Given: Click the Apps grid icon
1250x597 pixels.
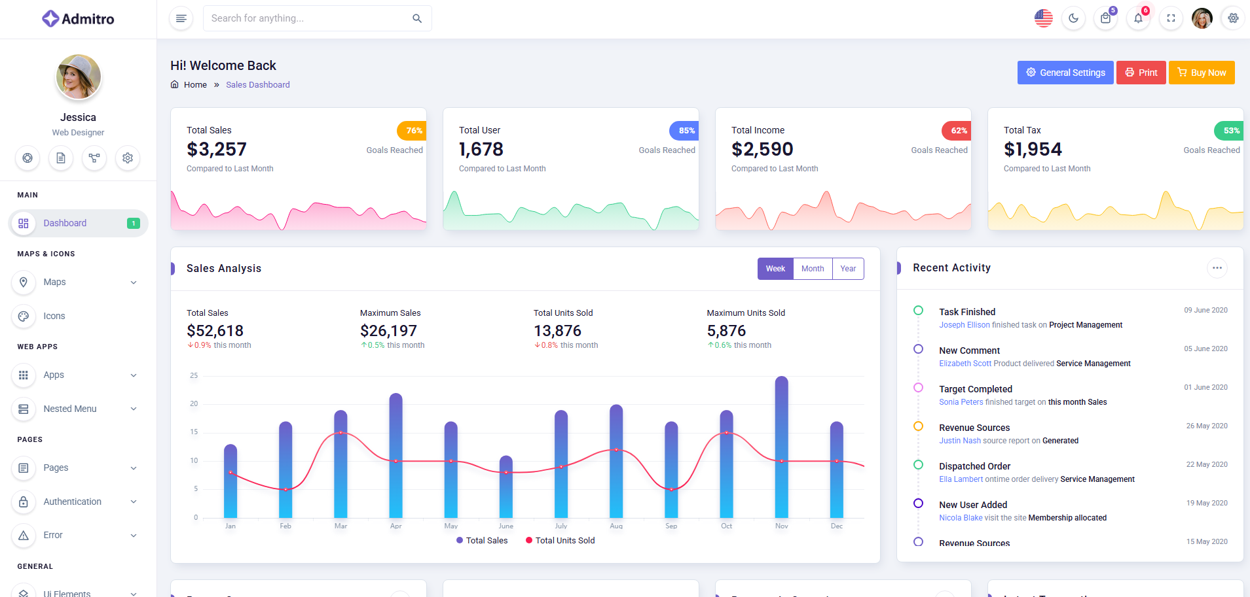Looking at the screenshot, I should pos(24,375).
